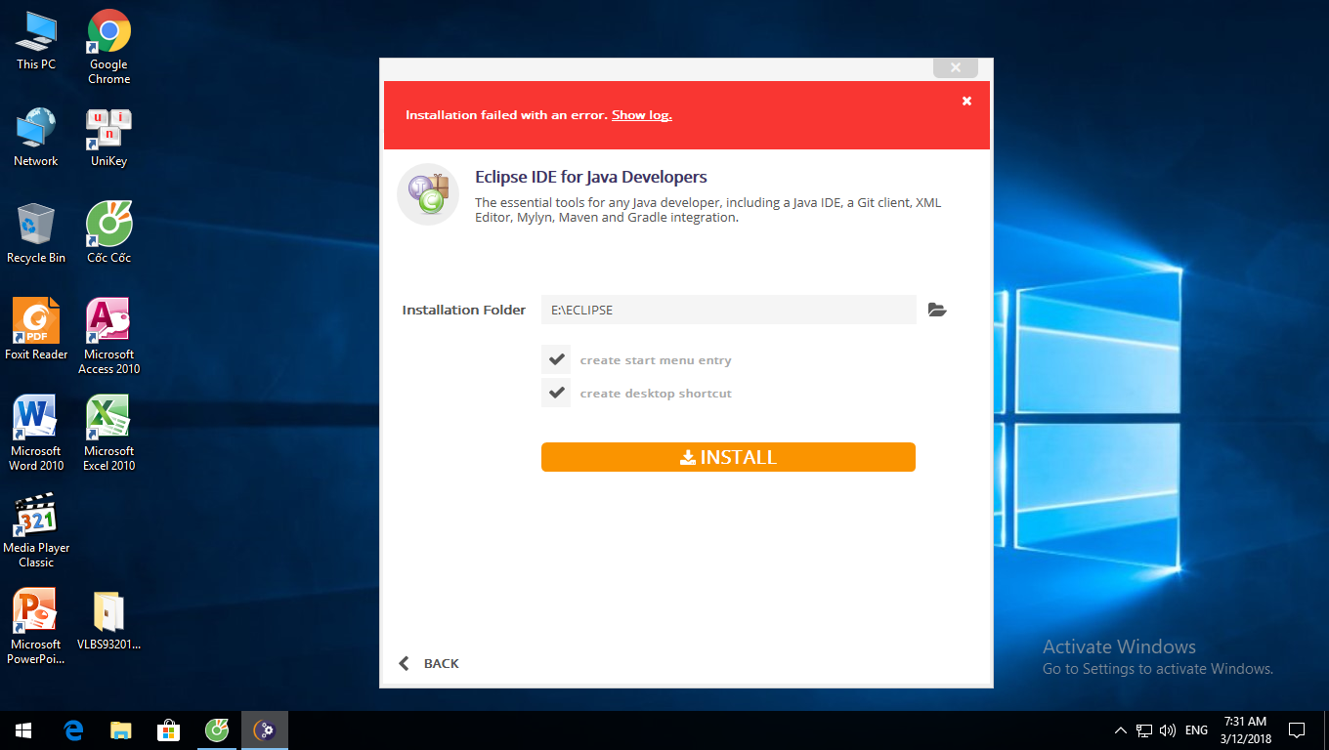The height and width of the screenshot is (750, 1329).
Task: Open the Show log link
Action: [641, 115]
